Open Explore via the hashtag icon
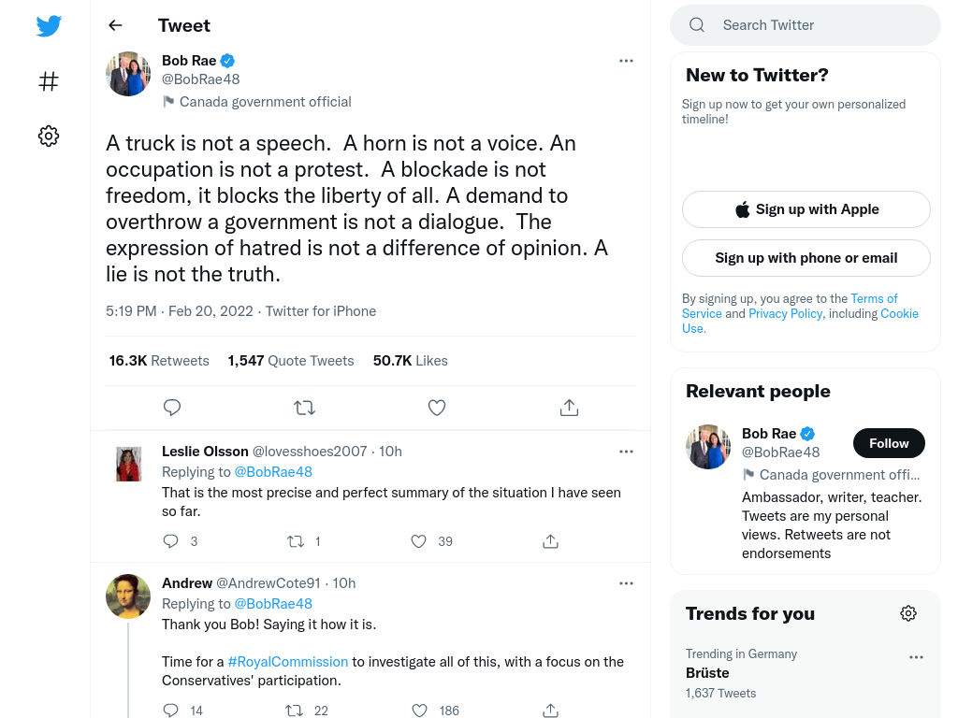The image size is (958, 718). pos(49,81)
